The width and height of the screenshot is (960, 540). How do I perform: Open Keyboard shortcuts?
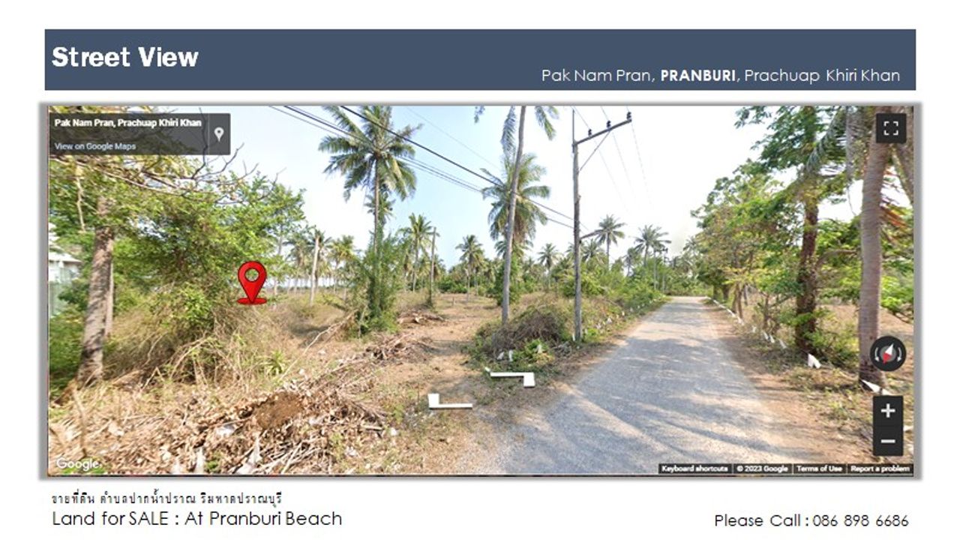[694, 469]
